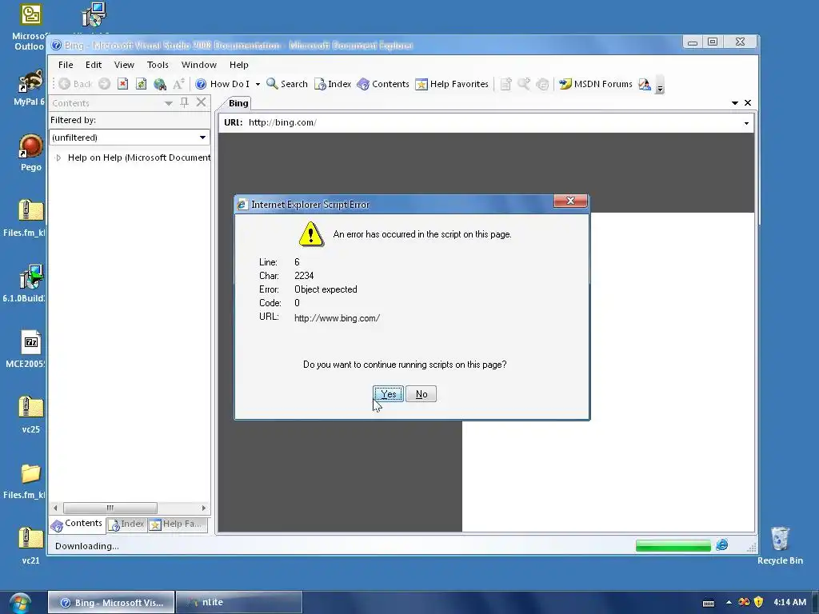Click the Internet Explorer status bar icon

722,545
